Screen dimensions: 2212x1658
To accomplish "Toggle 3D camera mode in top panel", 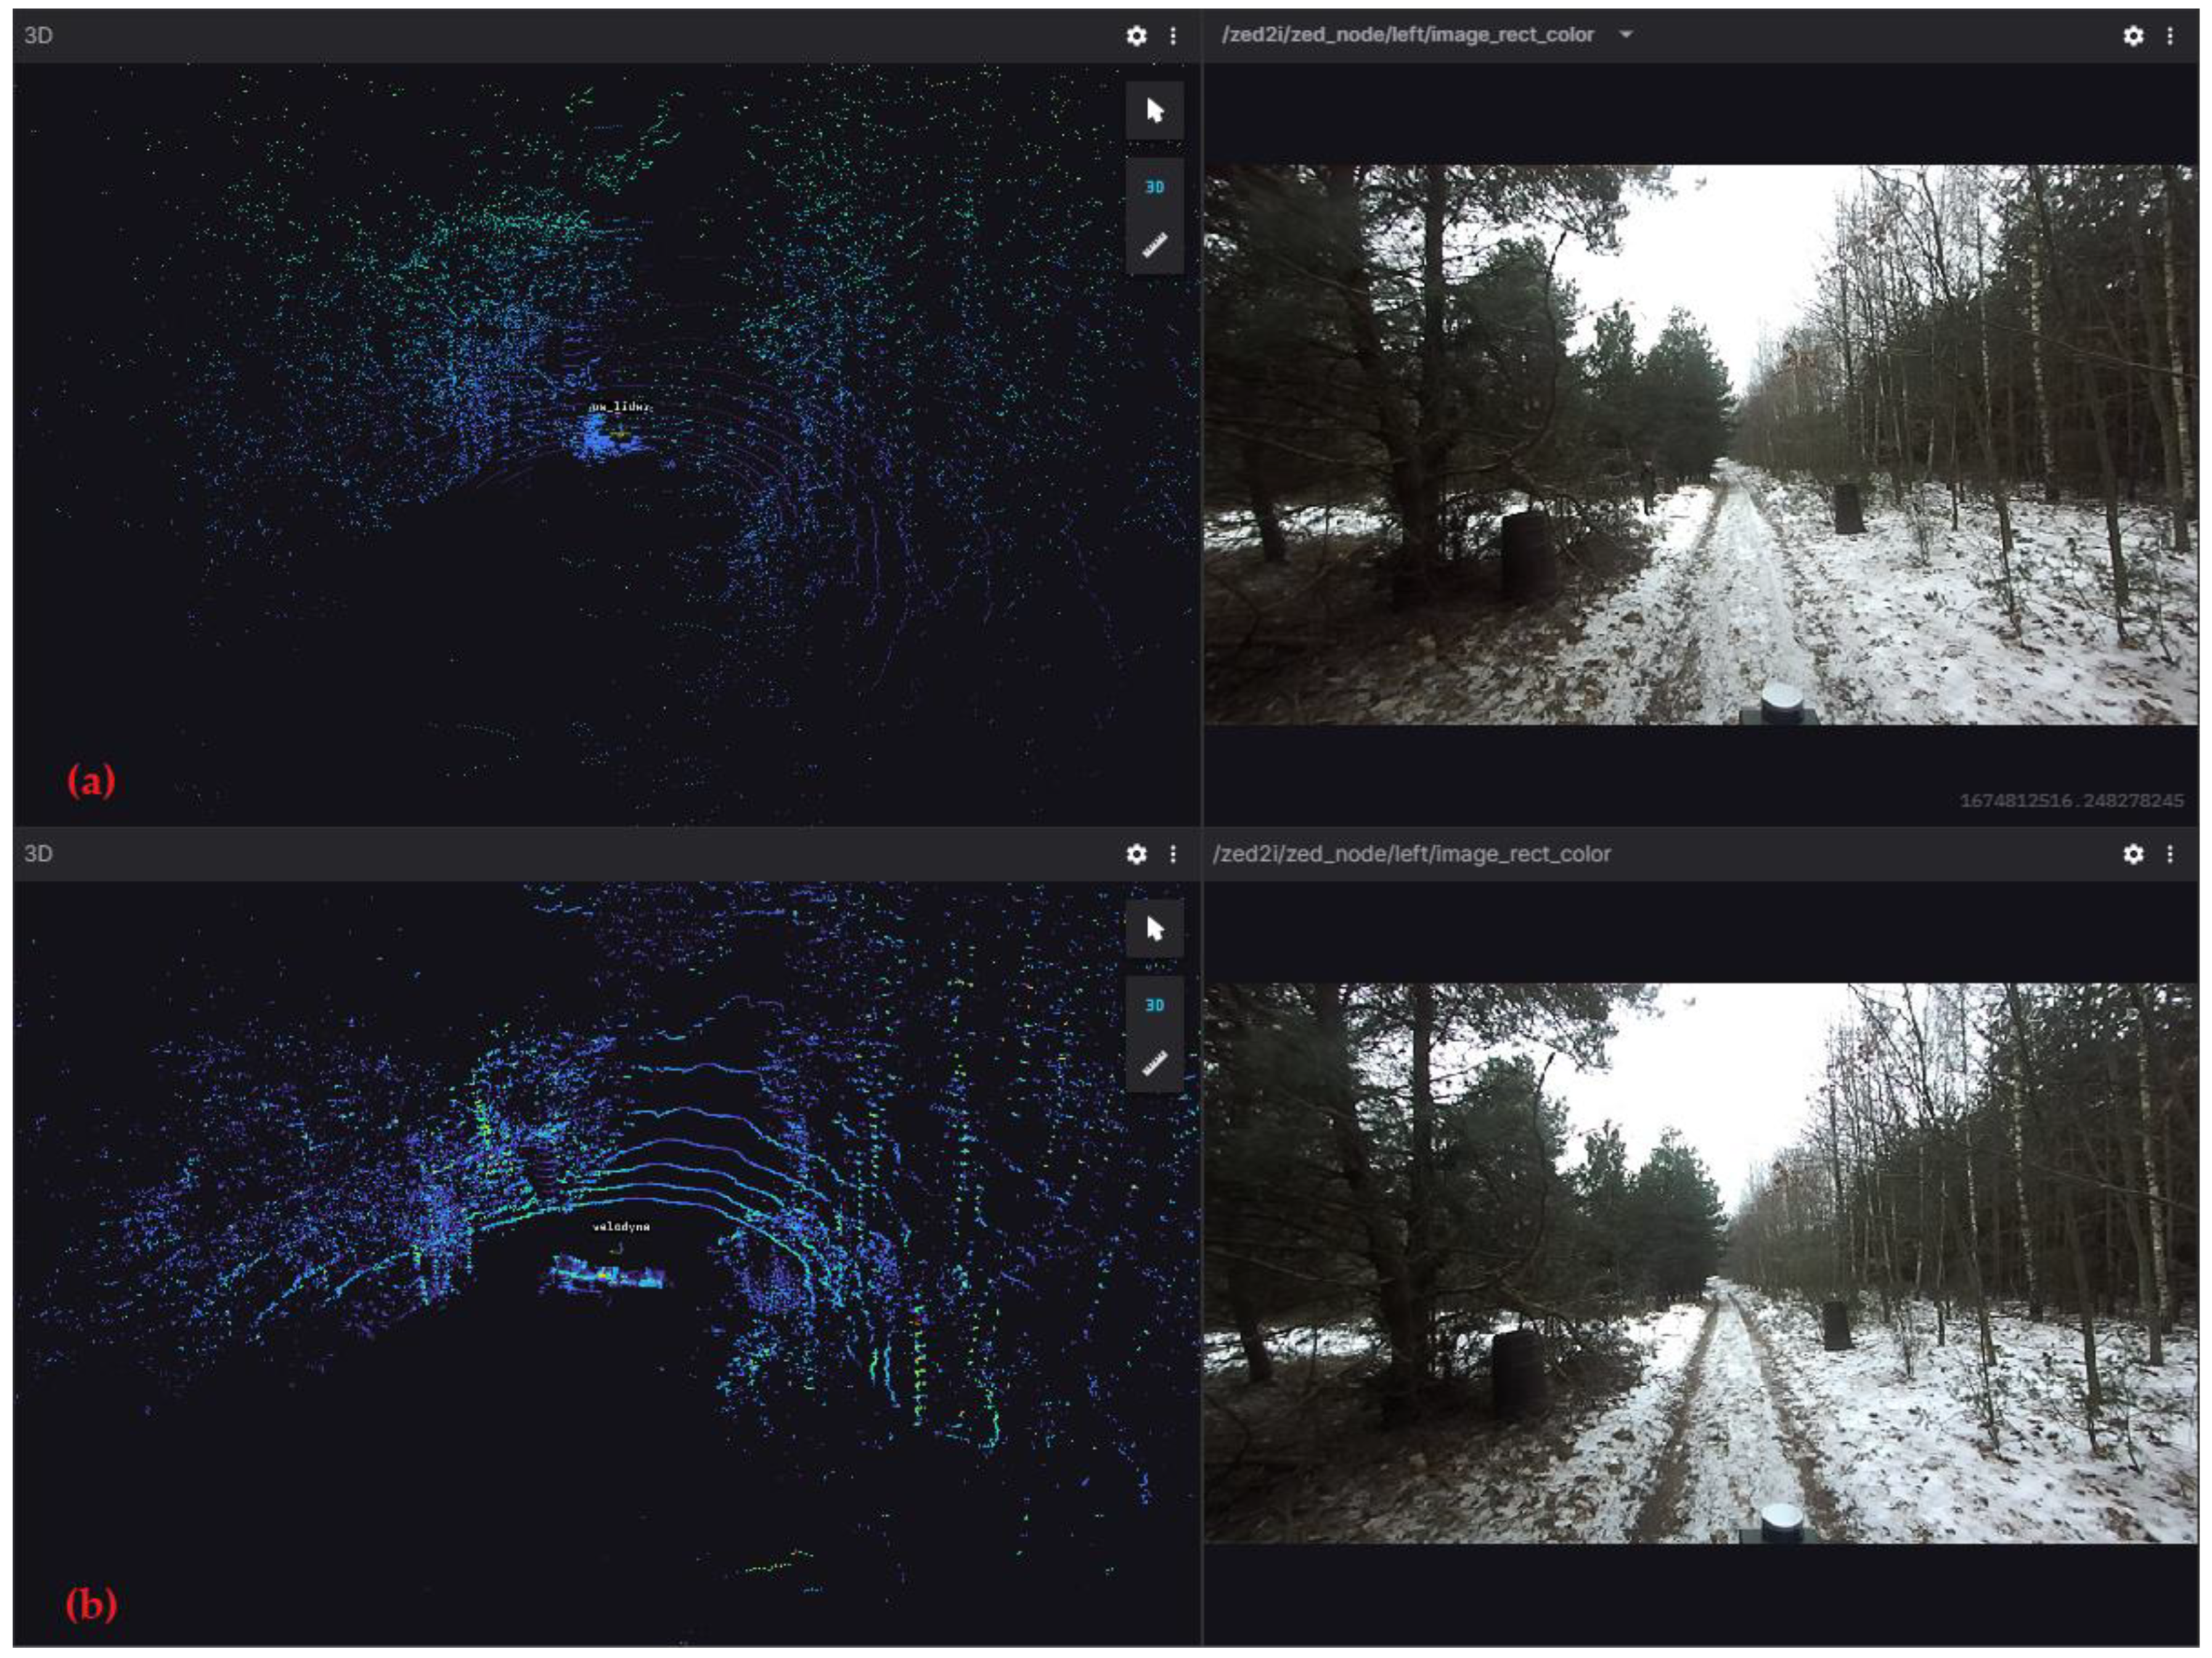I will tap(1155, 187).
